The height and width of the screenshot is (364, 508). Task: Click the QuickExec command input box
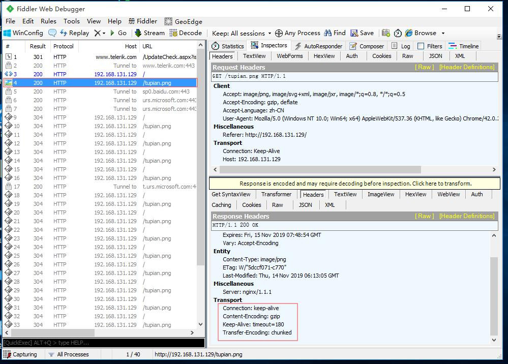tap(102, 343)
